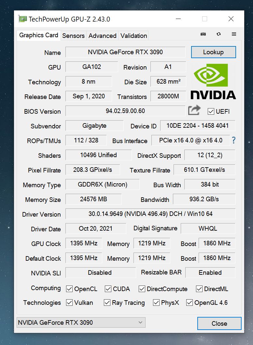Click the NVIDIA logo image
253x345 pixels.
(x=213, y=82)
